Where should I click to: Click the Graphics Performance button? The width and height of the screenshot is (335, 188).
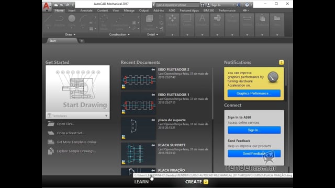click(x=254, y=93)
